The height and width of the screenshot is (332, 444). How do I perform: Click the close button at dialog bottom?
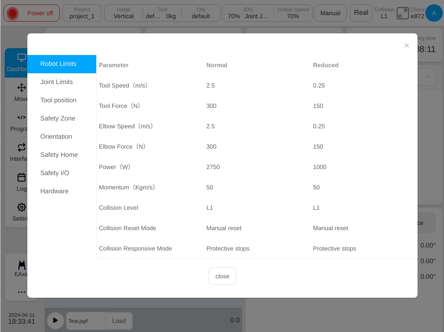pyautogui.click(x=222, y=276)
